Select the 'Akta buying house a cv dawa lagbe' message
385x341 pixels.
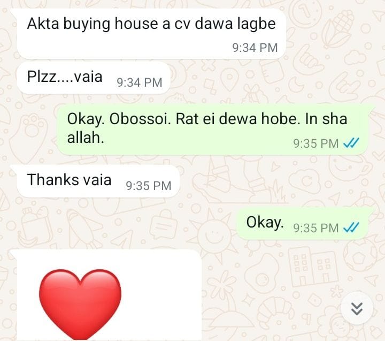151,34
